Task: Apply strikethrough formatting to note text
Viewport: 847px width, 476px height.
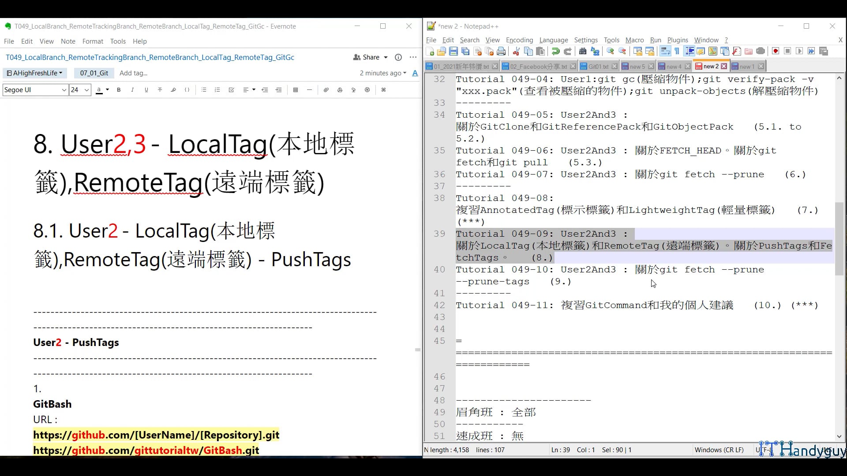Action: point(160,90)
